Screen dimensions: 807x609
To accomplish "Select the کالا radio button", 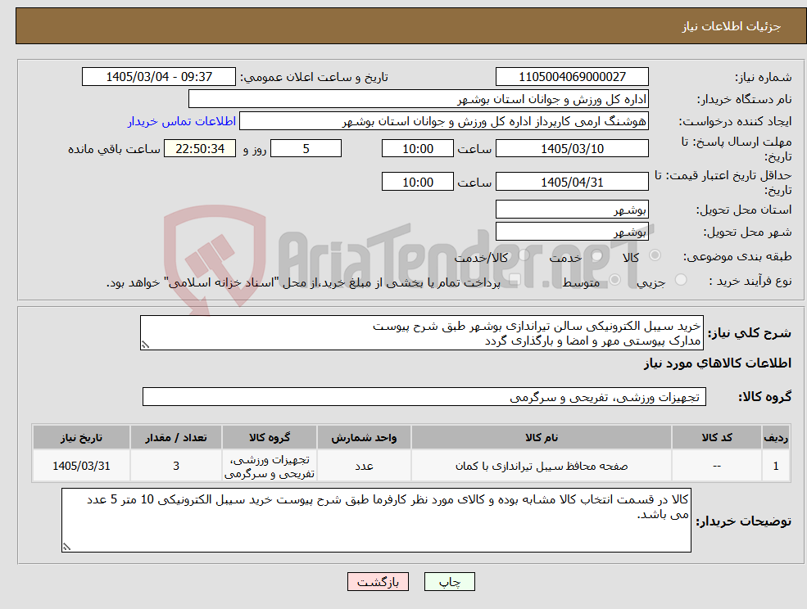I will (x=655, y=255).
